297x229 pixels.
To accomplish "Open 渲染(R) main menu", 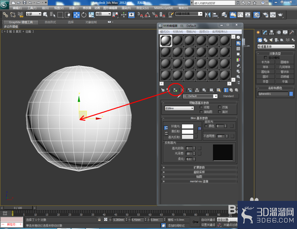I will pyautogui.click(x=126, y=8).
